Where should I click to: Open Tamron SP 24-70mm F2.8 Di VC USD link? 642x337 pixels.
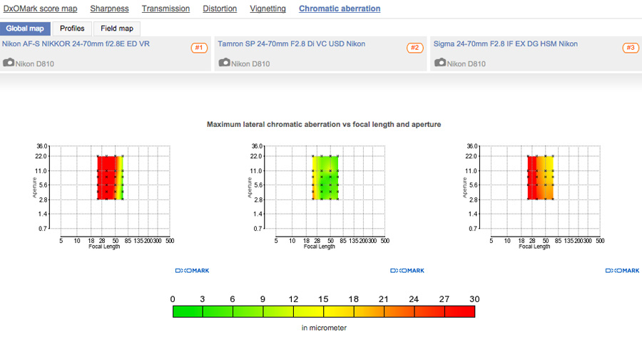[292, 43]
